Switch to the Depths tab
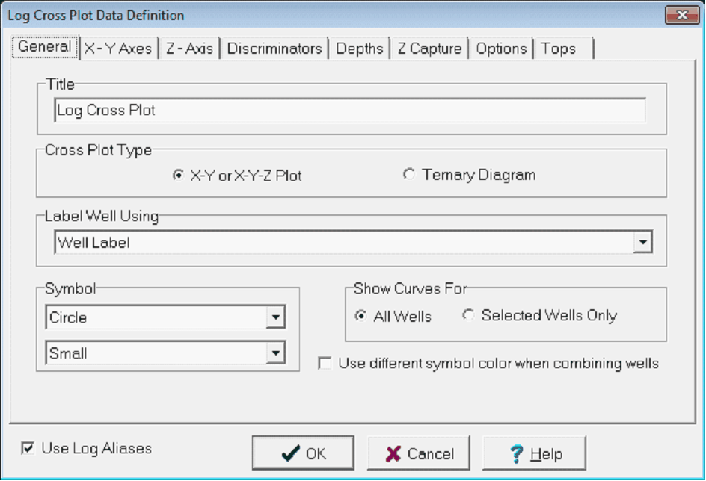The height and width of the screenshot is (481, 706). pyautogui.click(x=360, y=49)
